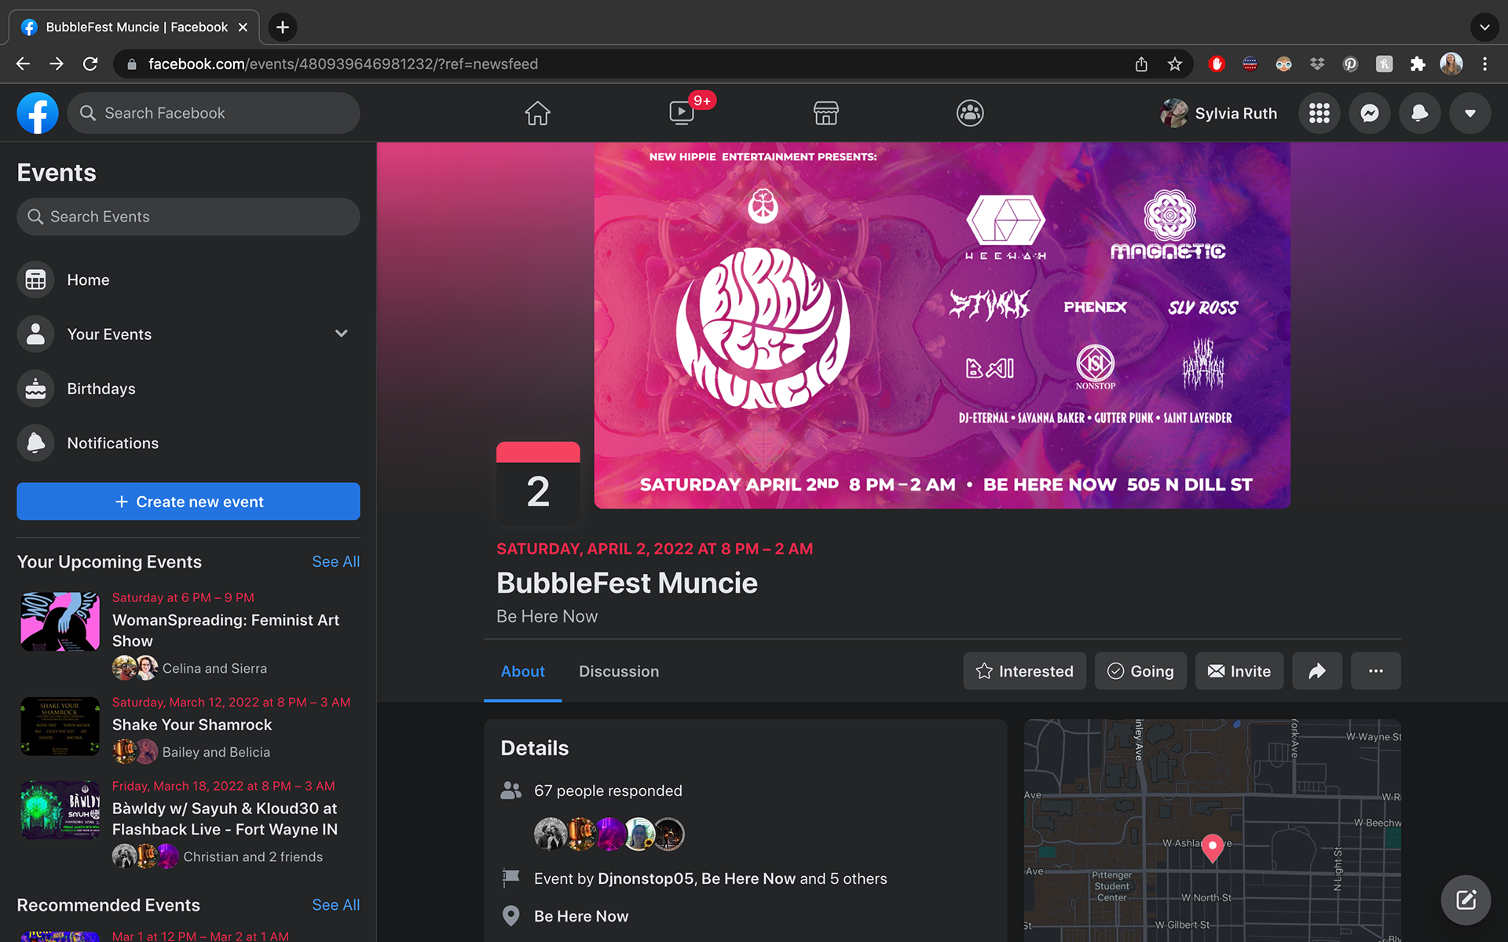Open the Facebook logo home link
Screen dimensions: 1508x942
(38, 113)
